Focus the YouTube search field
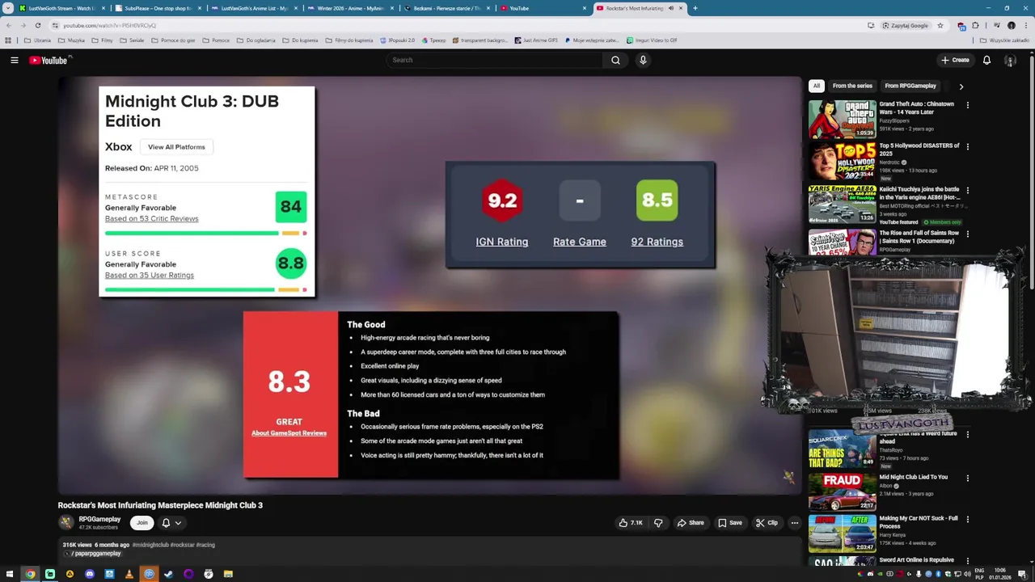 coord(494,60)
